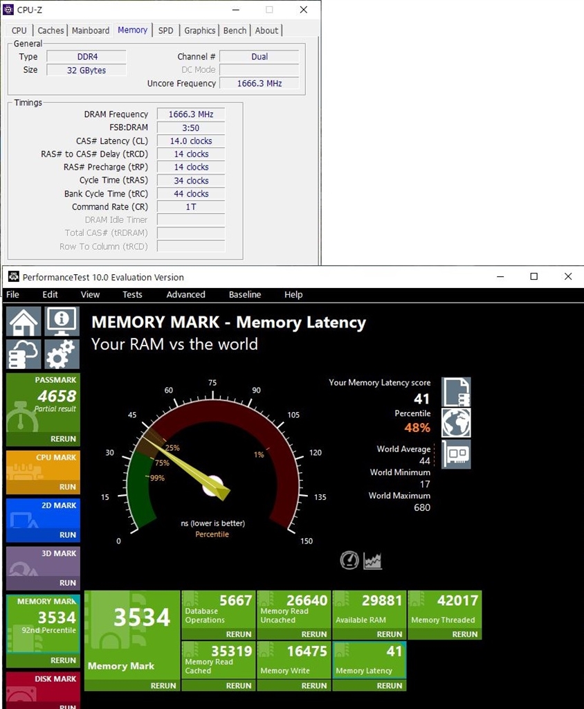Minimize the PerformanceTest window
Image resolution: width=584 pixels, height=709 pixels.
tap(500, 277)
